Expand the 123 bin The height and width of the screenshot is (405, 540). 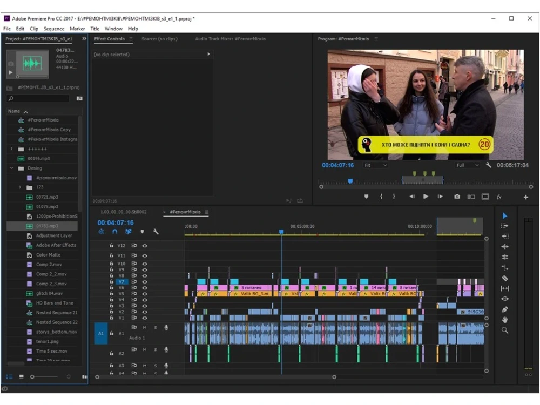(19, 187)
